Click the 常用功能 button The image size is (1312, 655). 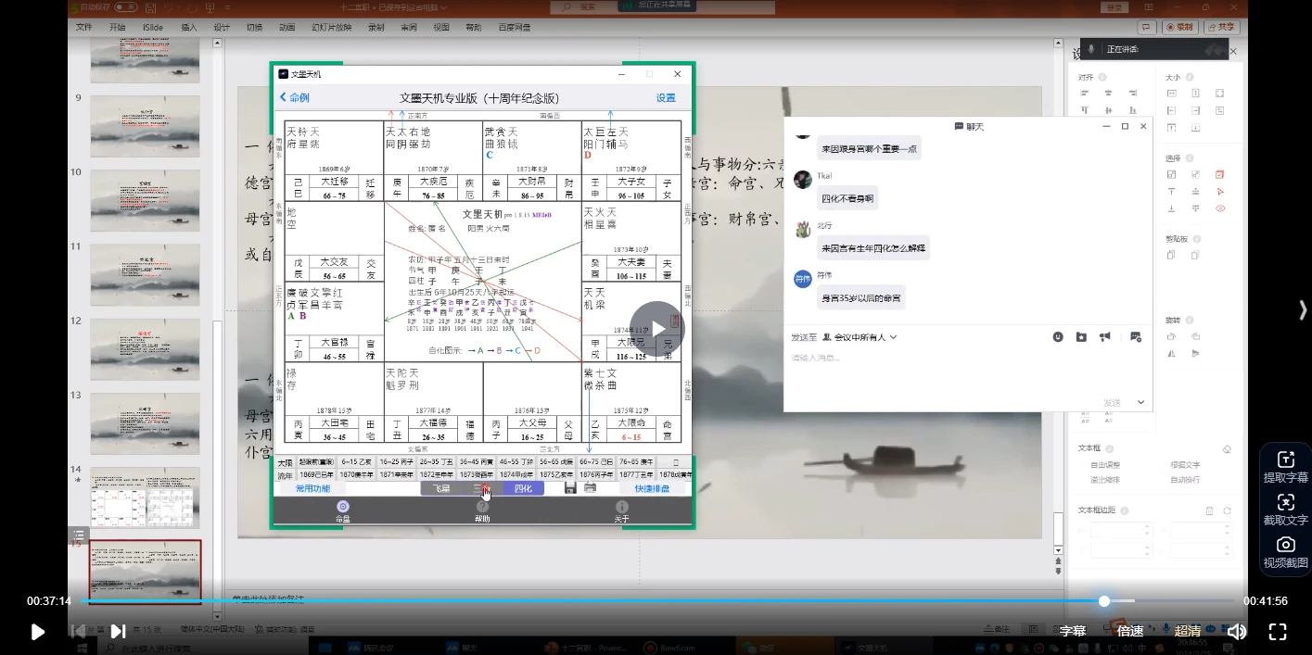[312, 488]
